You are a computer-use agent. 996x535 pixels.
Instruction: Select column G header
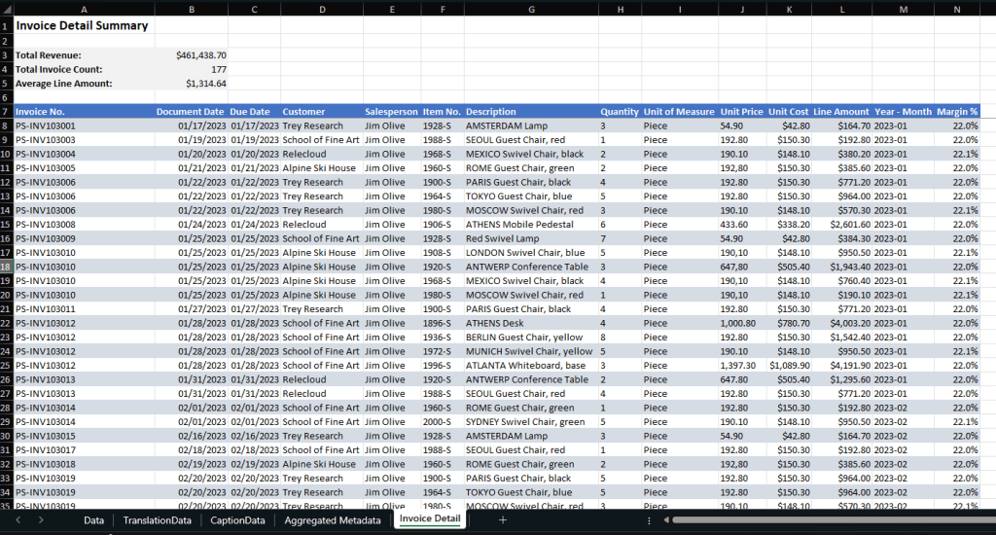(x=531, y=9)
